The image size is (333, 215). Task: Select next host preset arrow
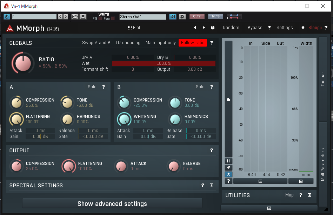point(65,16)
